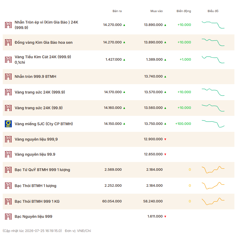
Task: Click the red down arrow beside 12.850.000
Action: pyautogui.click(x=165, y=154)
